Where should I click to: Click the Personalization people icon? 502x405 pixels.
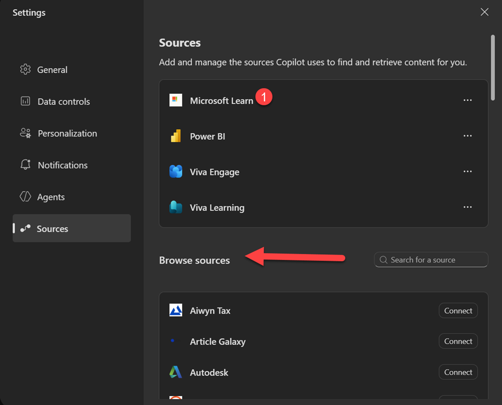tap(25, 133)
